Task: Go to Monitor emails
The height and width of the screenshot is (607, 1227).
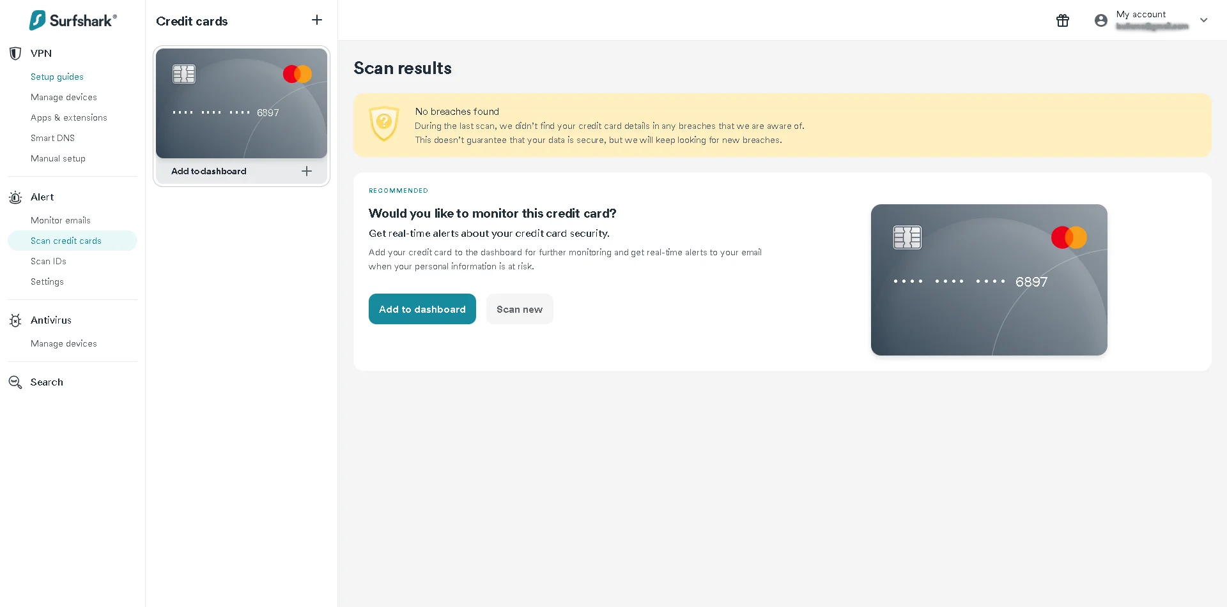Action: [x=61, y=220]
